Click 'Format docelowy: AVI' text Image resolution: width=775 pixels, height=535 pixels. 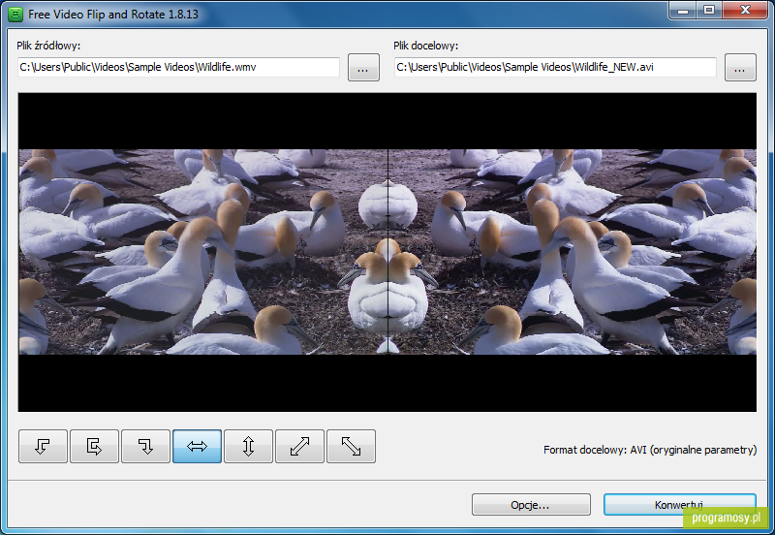tap(650, 450)
